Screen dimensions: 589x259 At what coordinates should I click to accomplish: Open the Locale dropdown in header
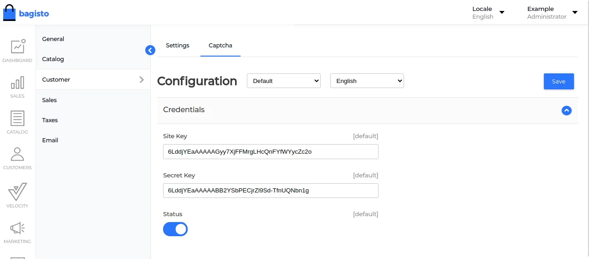(x=488, y=13)
